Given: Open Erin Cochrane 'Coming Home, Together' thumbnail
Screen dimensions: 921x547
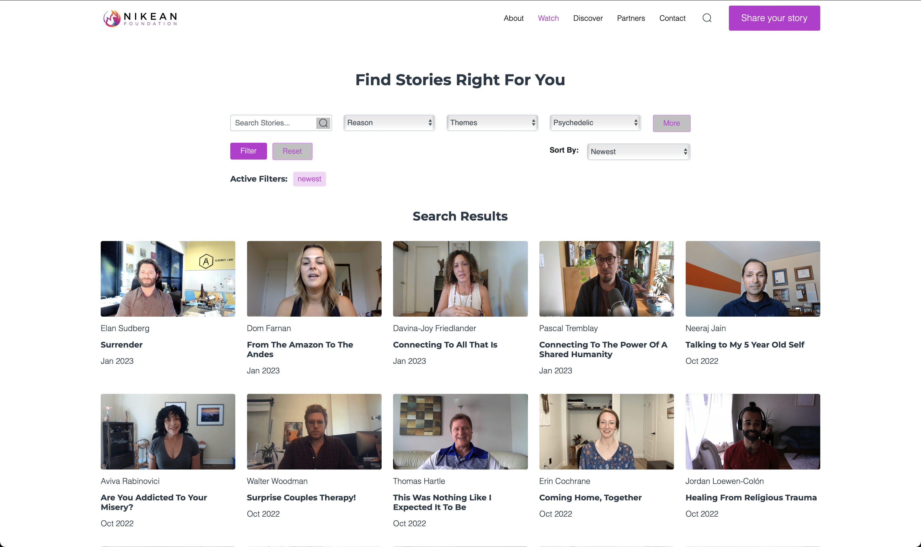Looking at the screenshot, I should tap(606, 432).
